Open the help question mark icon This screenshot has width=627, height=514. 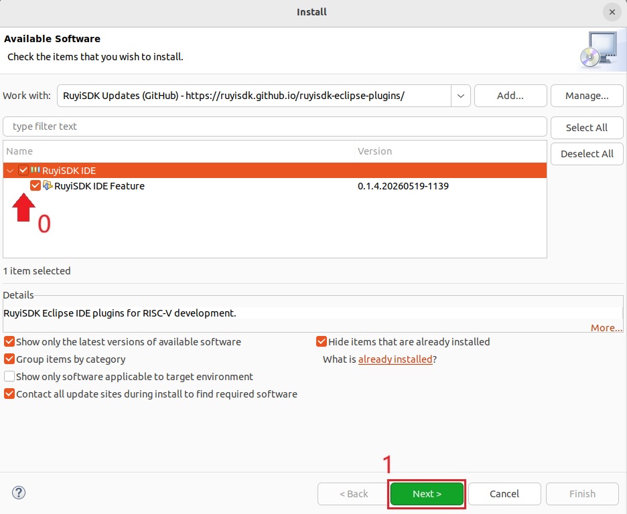click(x=19, y=493)
